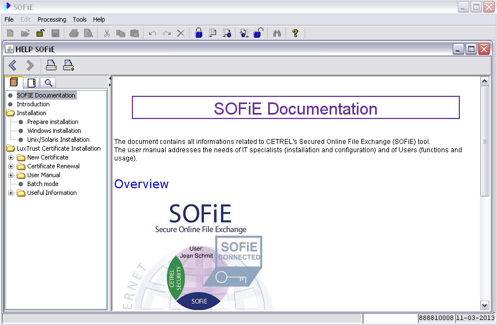Screen dimensions: 497x325
Task: Click the scroll up arrow in help content
Action: (484, 81)
